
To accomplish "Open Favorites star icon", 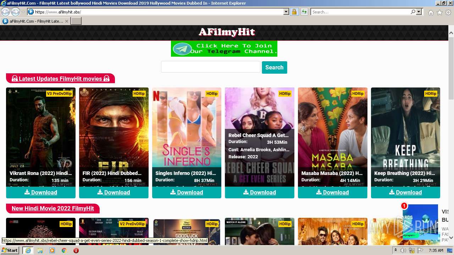I will (439, 12).
